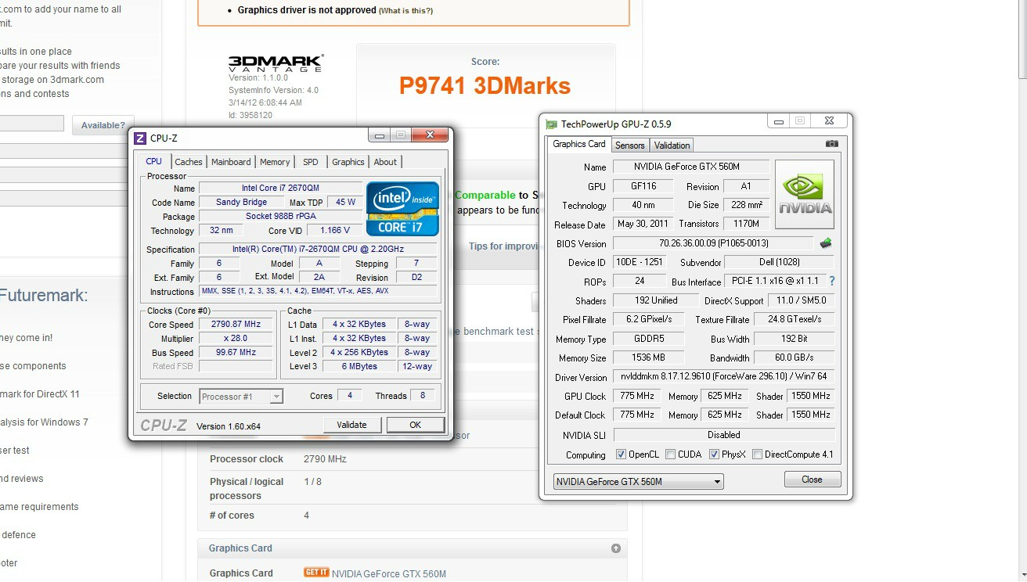Screen dimensions: 1027x582
Task: Click the Close button in GPU-Z
Action: point(812,480)
